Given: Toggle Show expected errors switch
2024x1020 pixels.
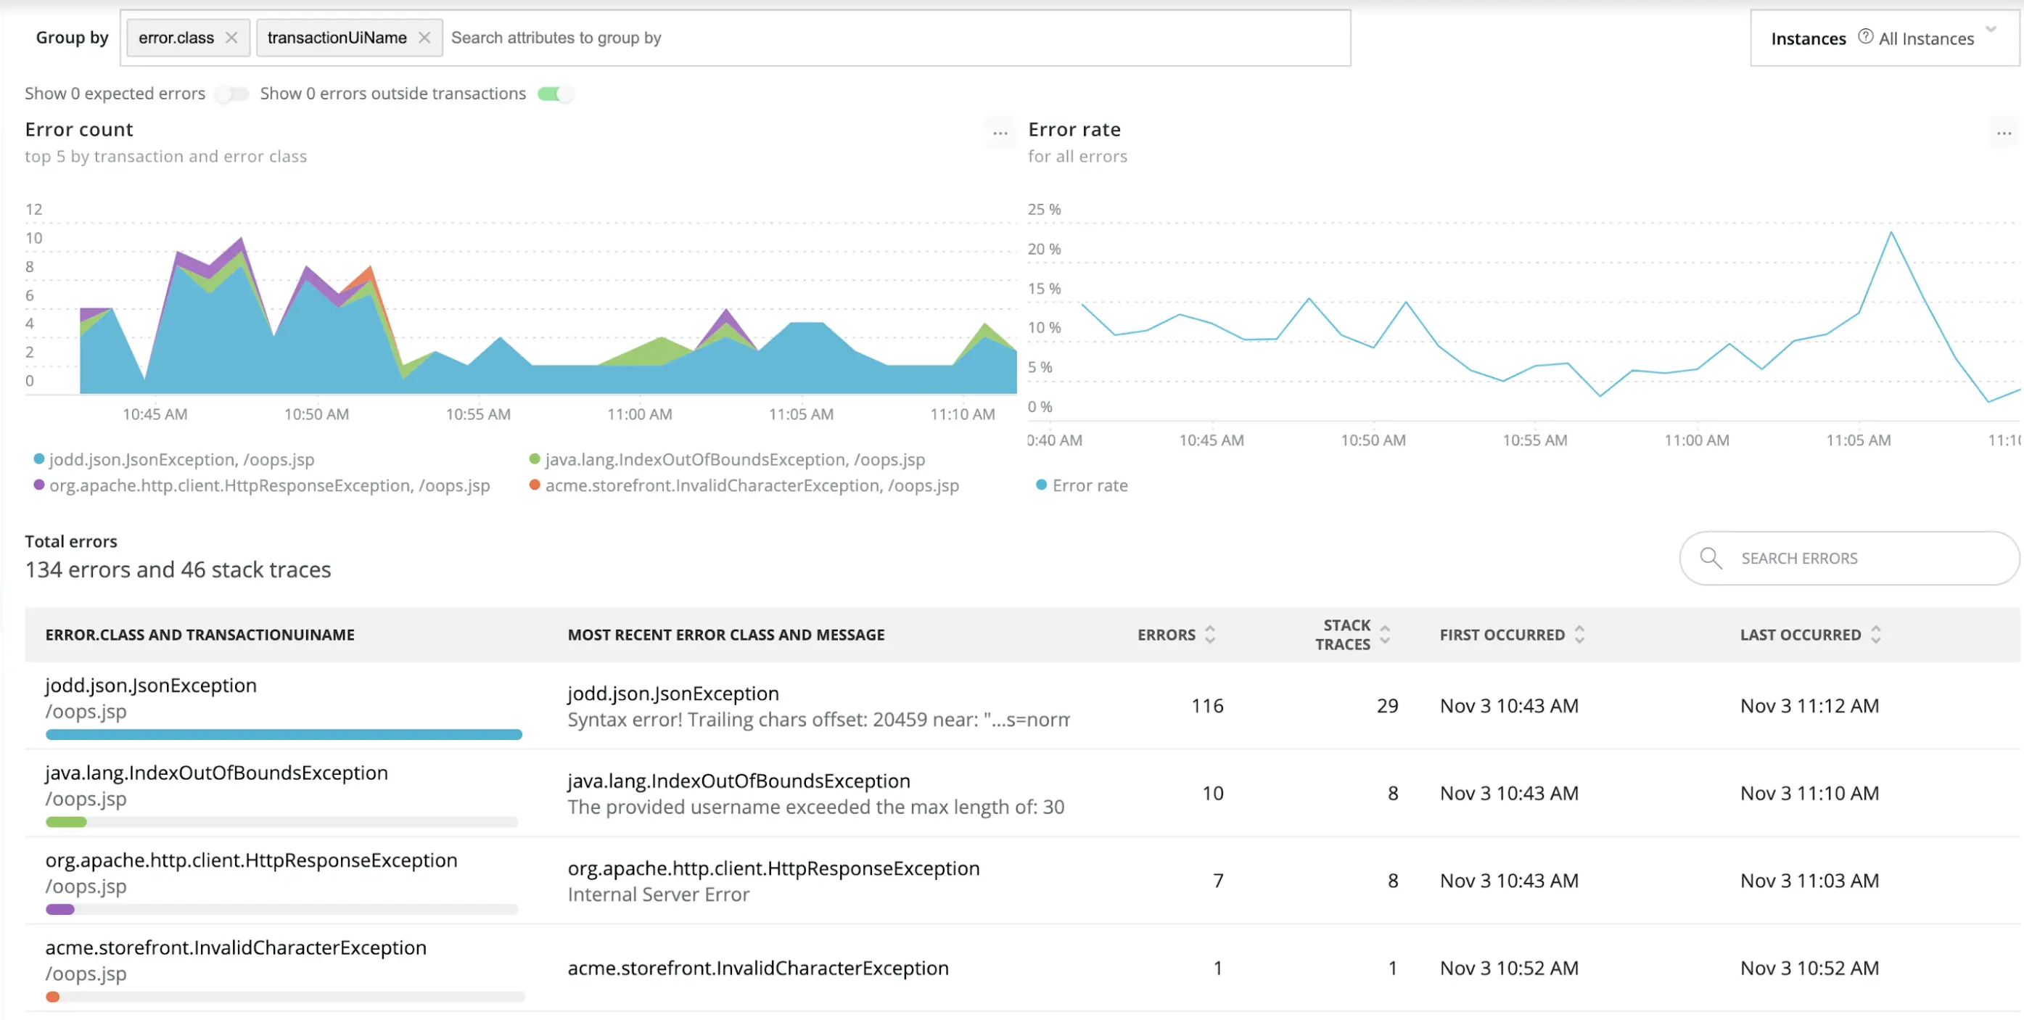Looking at the screenshot, I should click(x=232, y=94).
